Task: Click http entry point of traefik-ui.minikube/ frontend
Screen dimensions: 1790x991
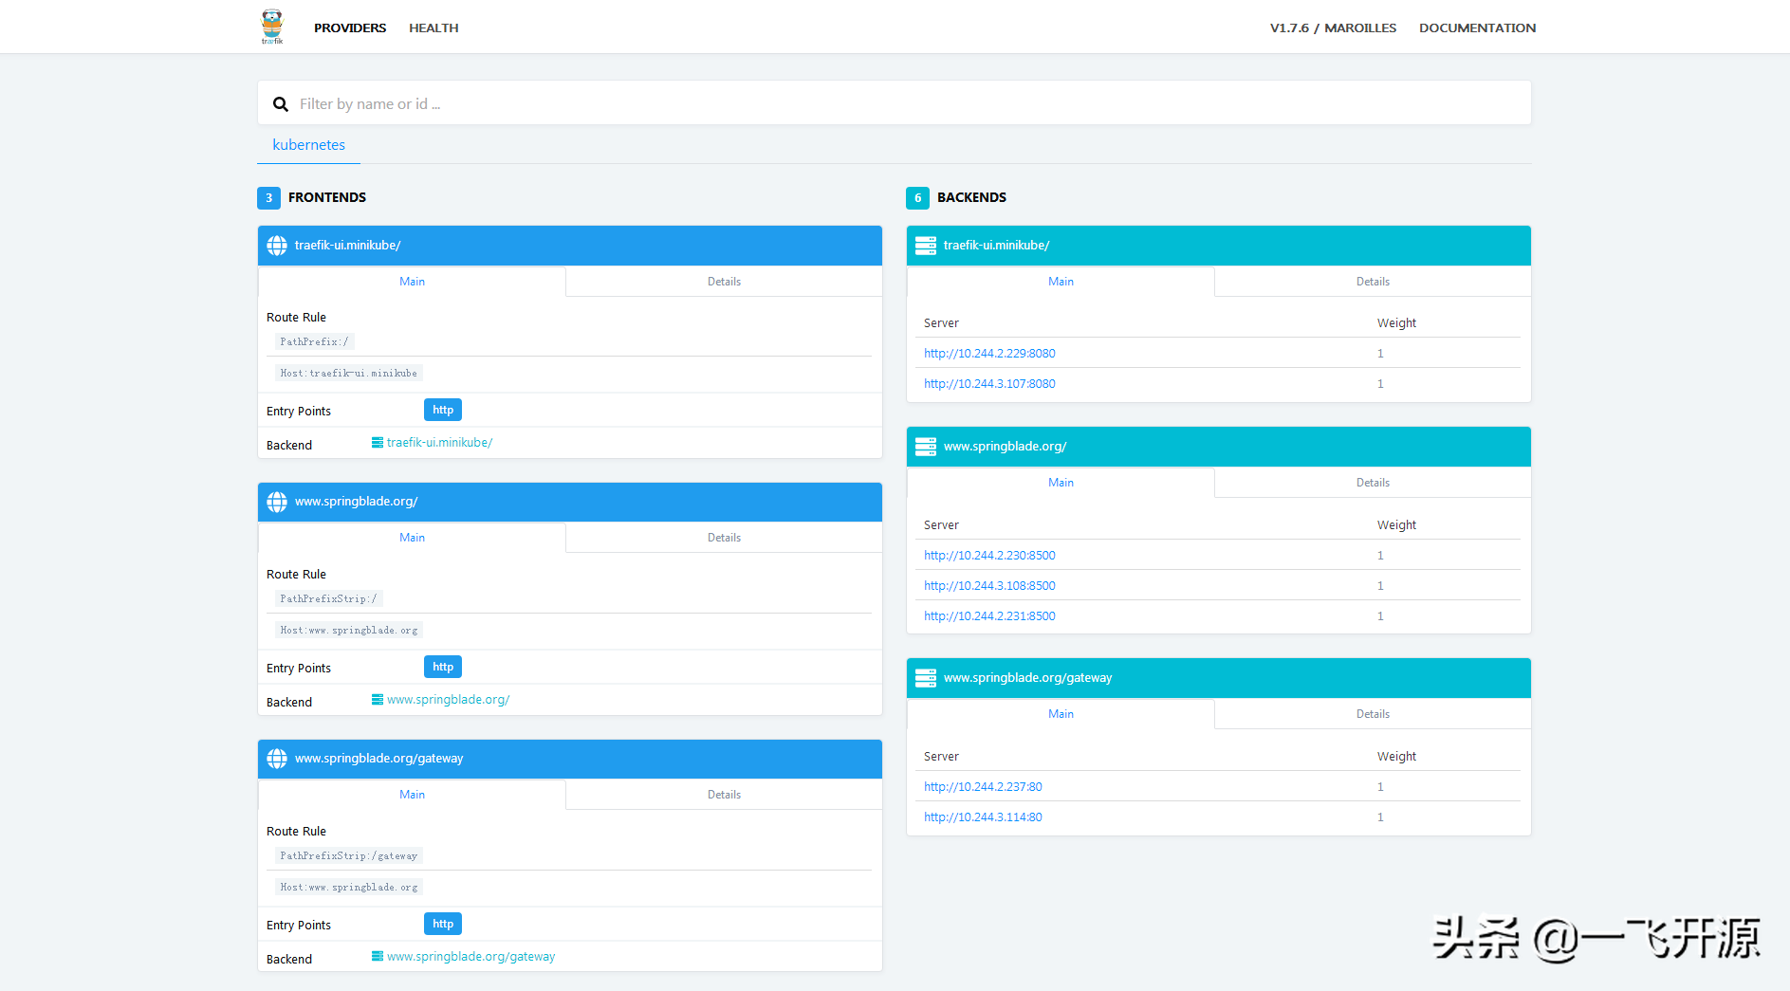Action: 443,410
